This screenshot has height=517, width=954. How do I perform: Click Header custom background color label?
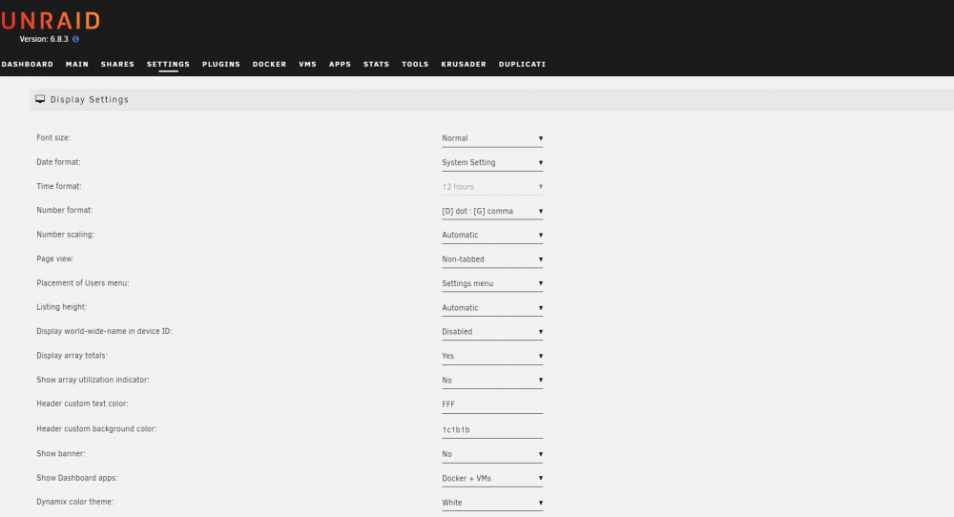click(x=96, y=429)
